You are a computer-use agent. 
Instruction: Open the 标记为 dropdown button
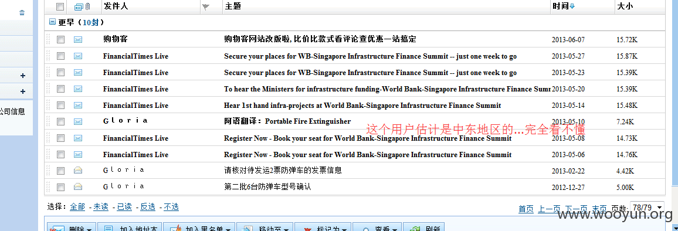pyautogui.click(x=323, y=227)
